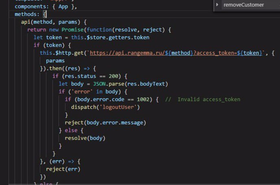Click '}).then((res) => {' line

click(68, 68)
